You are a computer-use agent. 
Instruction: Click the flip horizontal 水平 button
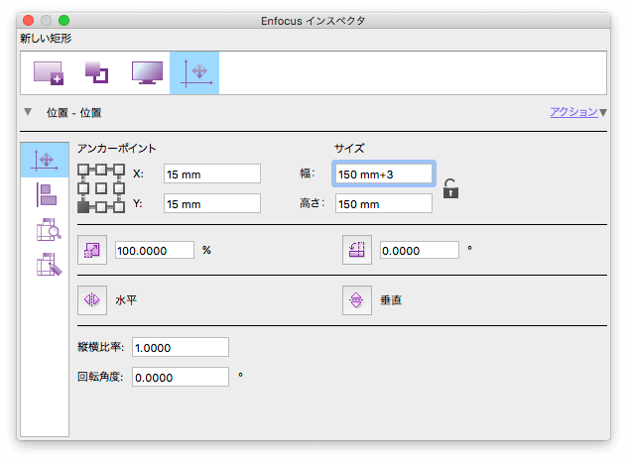[x=92, y=300]
